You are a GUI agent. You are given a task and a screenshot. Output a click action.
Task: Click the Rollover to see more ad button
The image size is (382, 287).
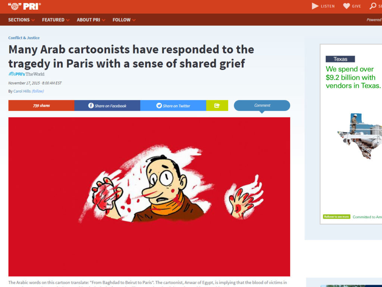tap(336, 217)
